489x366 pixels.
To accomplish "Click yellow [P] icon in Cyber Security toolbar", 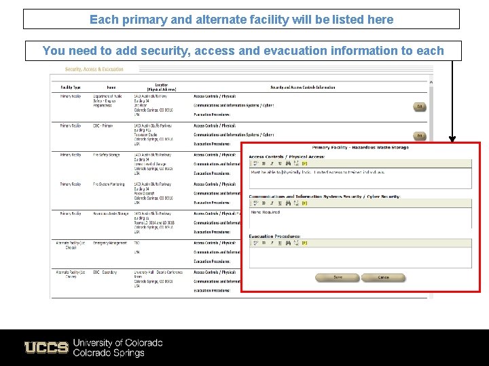I will click(305, 203).
